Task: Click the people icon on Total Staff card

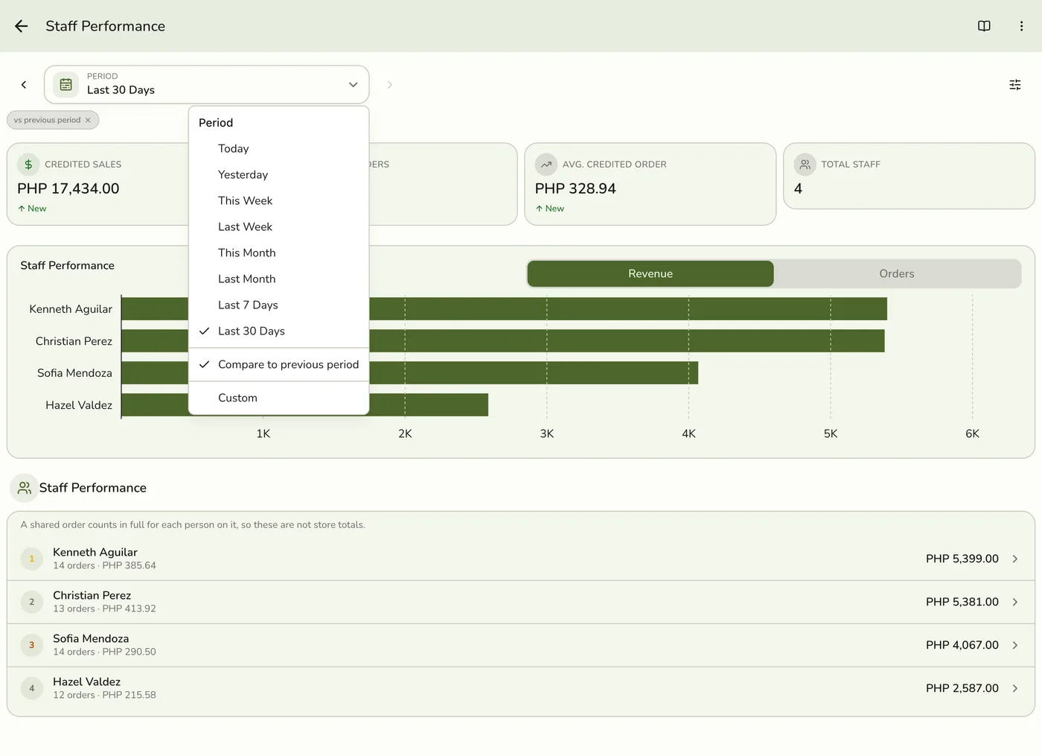Action: (805, 165)
